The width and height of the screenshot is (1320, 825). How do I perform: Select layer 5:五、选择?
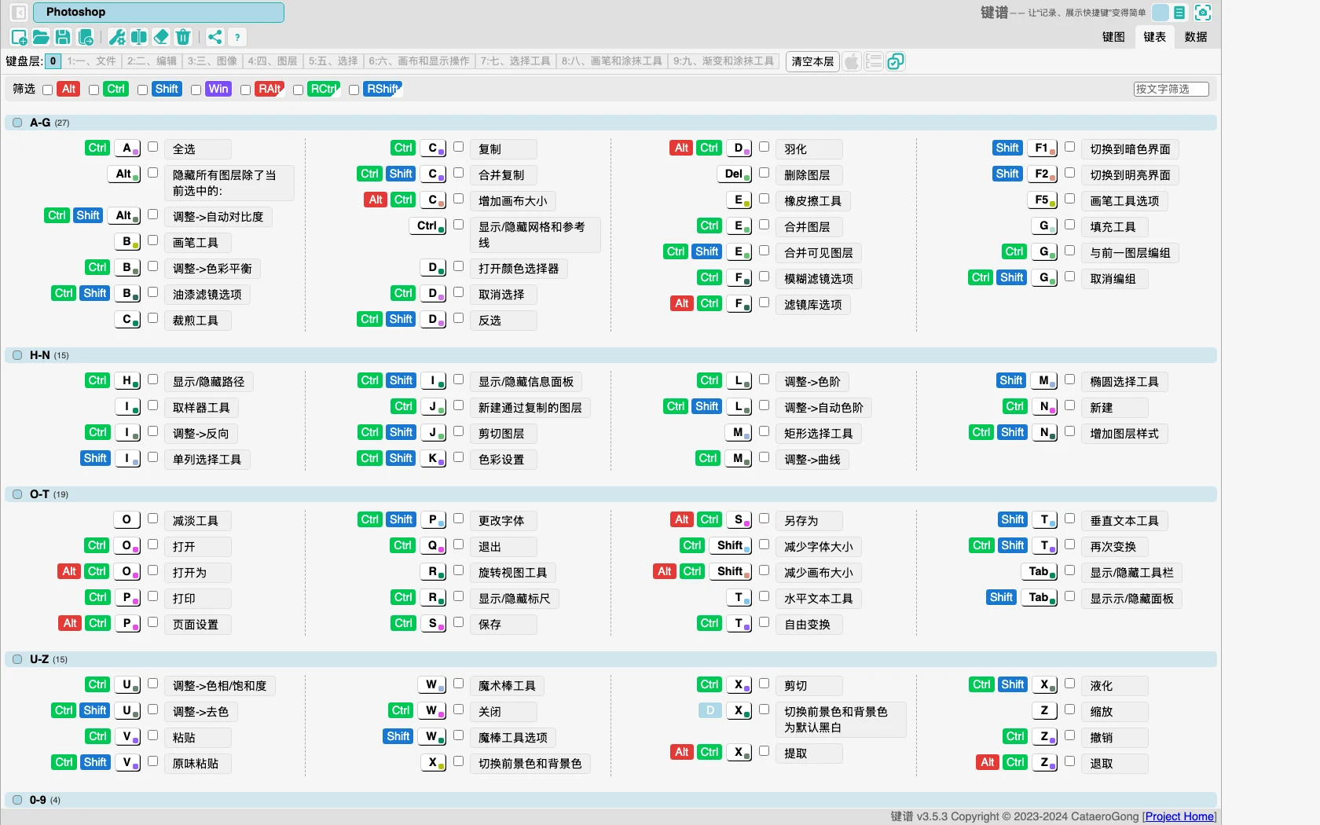pyautogui.click(x=334, y=61)
